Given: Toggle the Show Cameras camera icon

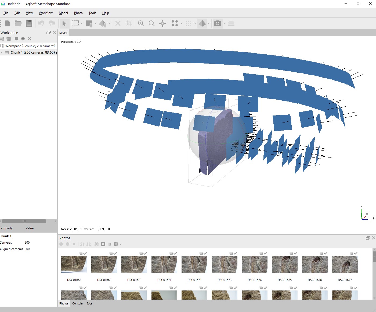Looking at the screenshot, I should pyautogui.click(x=218, y=23).
